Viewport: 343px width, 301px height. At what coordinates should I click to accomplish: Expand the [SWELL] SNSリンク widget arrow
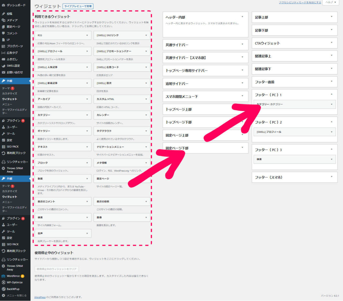(x=146, y=35)
